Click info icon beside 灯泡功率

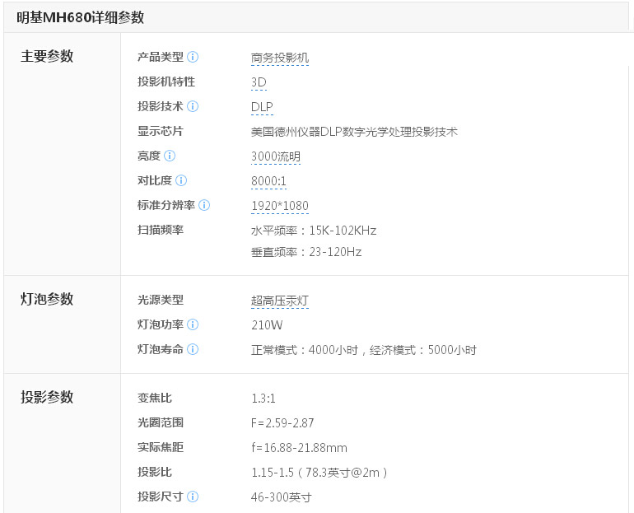pos(193,324)
